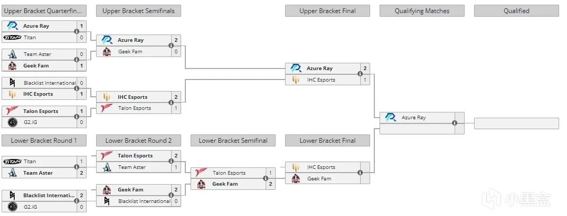
Task: Click the empty Qualified slot box
Action: pos(517,123)
